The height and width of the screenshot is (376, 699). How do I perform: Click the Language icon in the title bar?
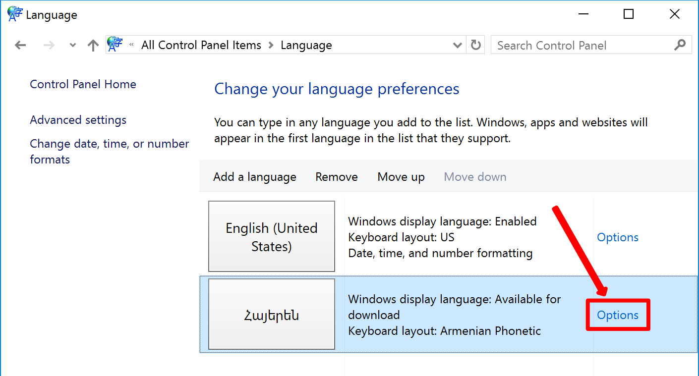point(15,14)
